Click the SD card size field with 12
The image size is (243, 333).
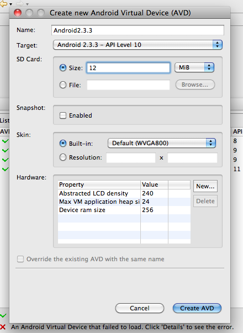(128, 68)
